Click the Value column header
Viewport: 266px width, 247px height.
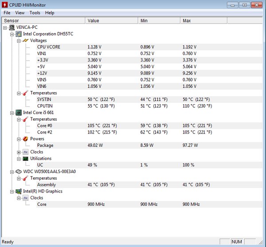point(112,20)
